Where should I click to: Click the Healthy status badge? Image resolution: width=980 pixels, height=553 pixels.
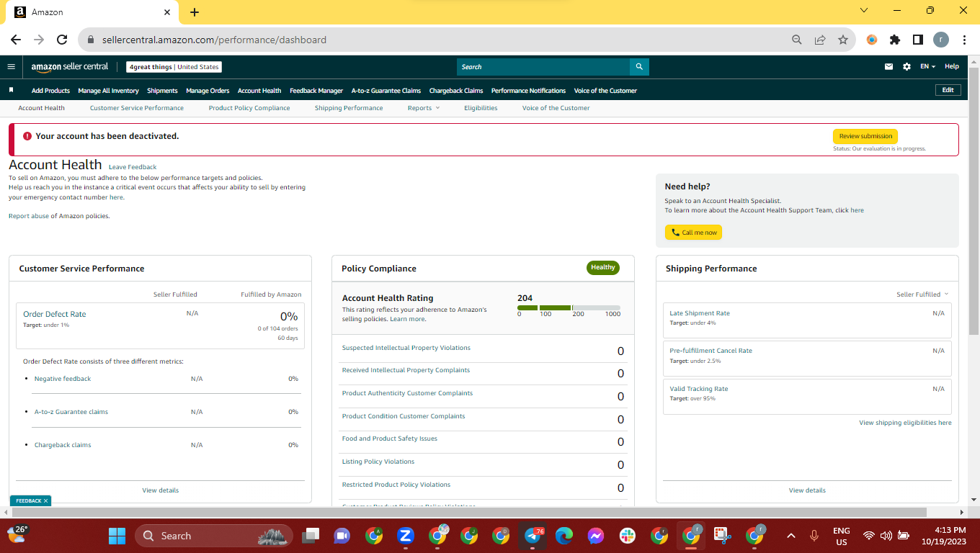coord(603,267)
